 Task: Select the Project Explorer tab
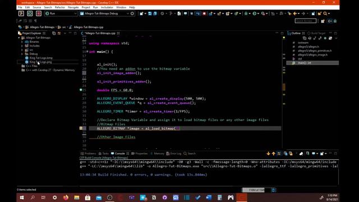(31, 33)
